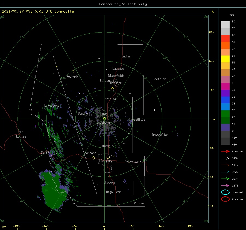Image resolution: width=246 pixels, height=230 pixels.
Task: Click the 20 dBZ green color swatch
Action: point(225,114)
